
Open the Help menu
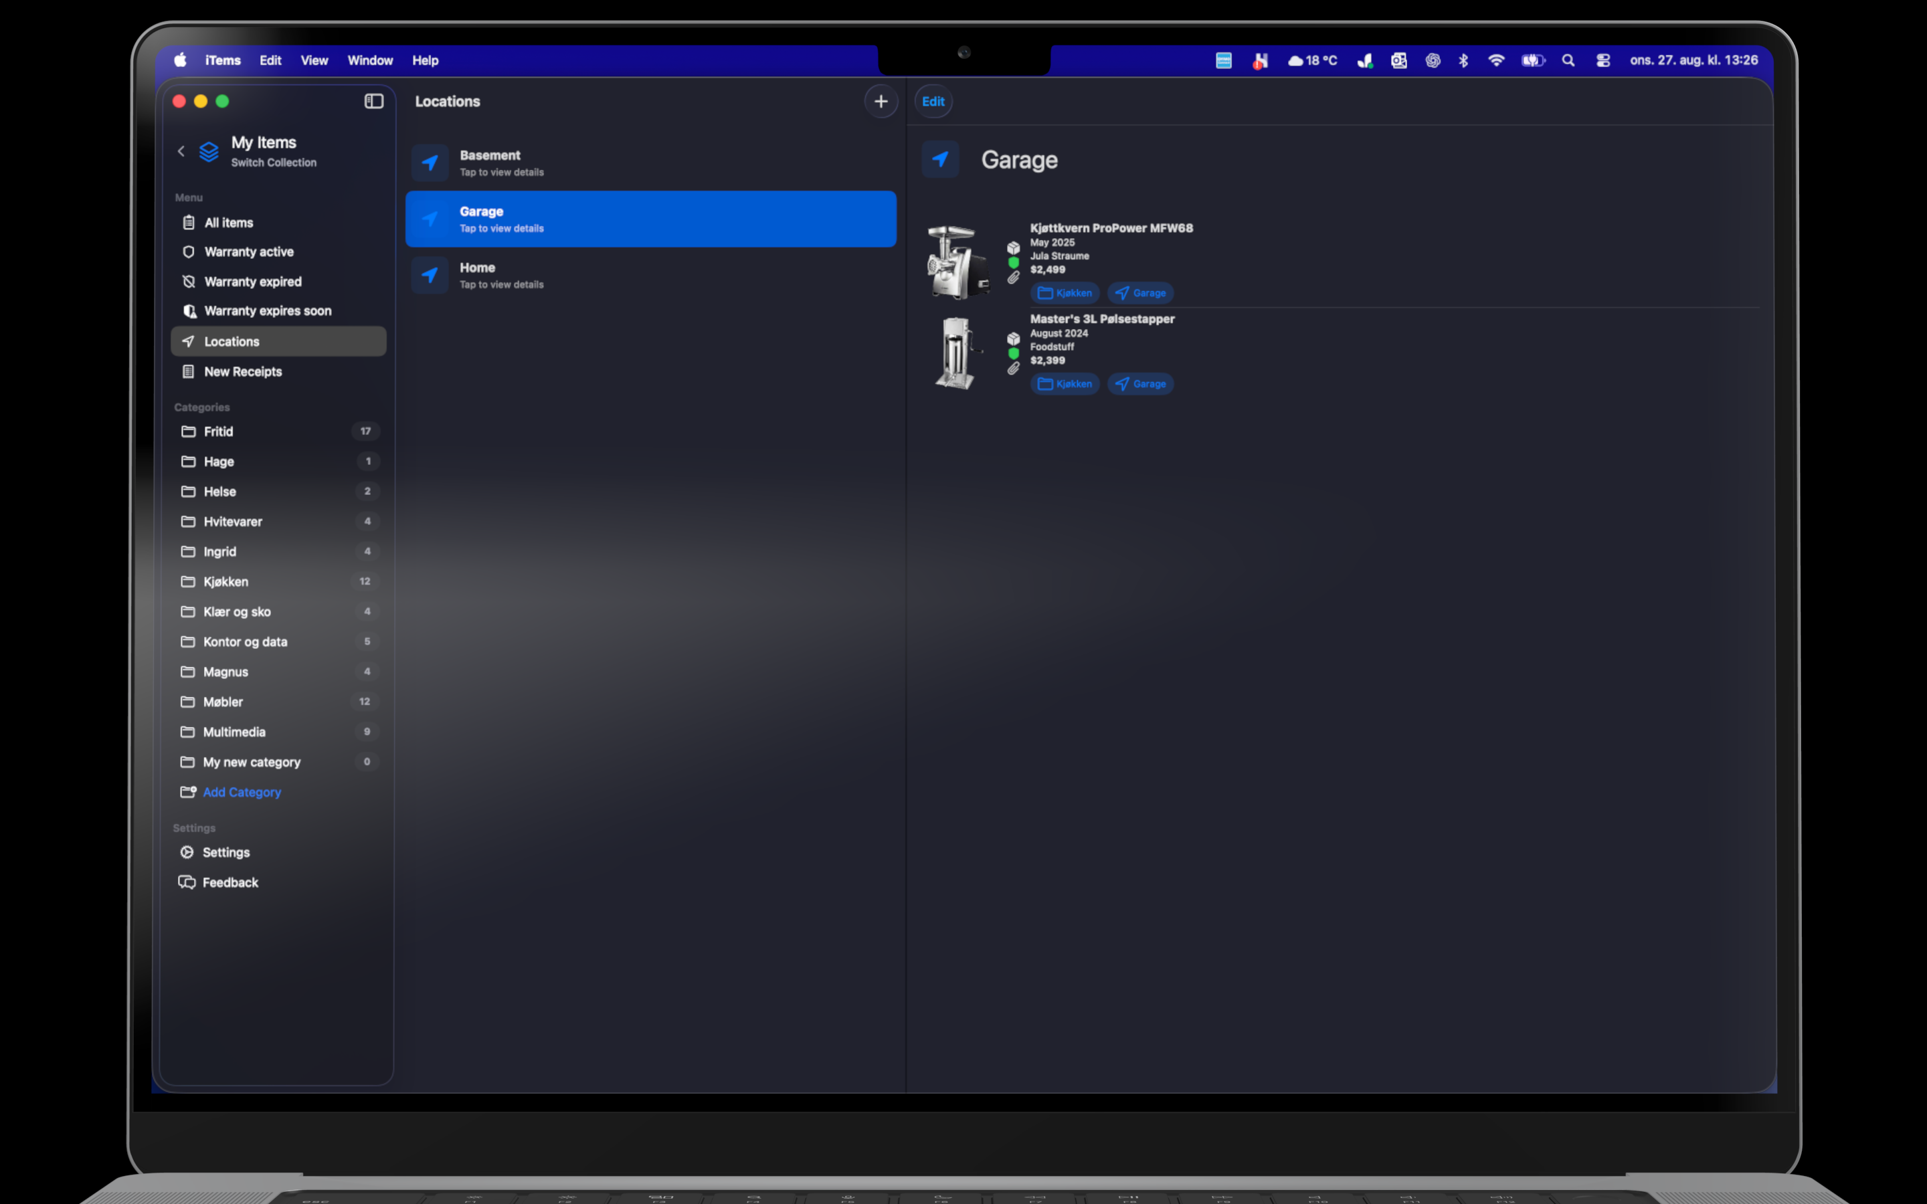point(426,60)
